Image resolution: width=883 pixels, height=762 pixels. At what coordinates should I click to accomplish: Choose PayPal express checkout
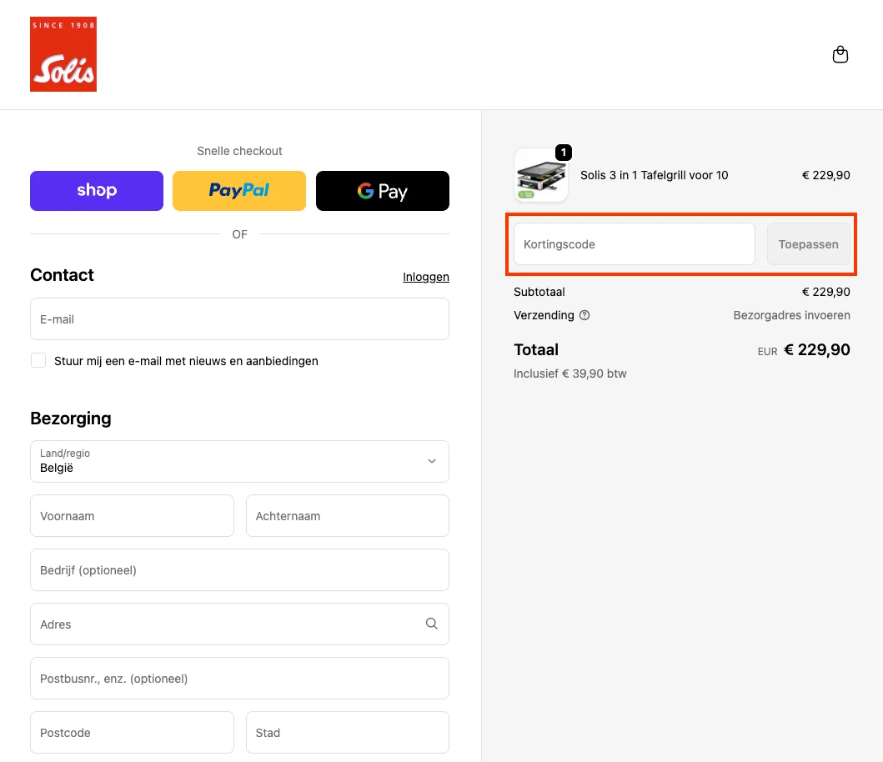[x=239, y=191]
